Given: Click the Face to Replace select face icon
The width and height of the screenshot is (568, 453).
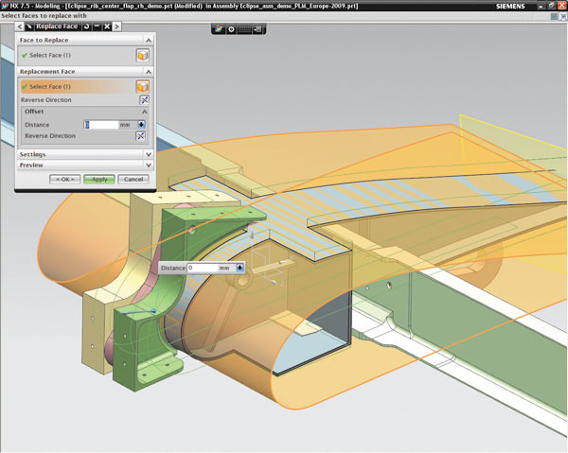Looking at the screenshot, I should (x=143, y=56).
